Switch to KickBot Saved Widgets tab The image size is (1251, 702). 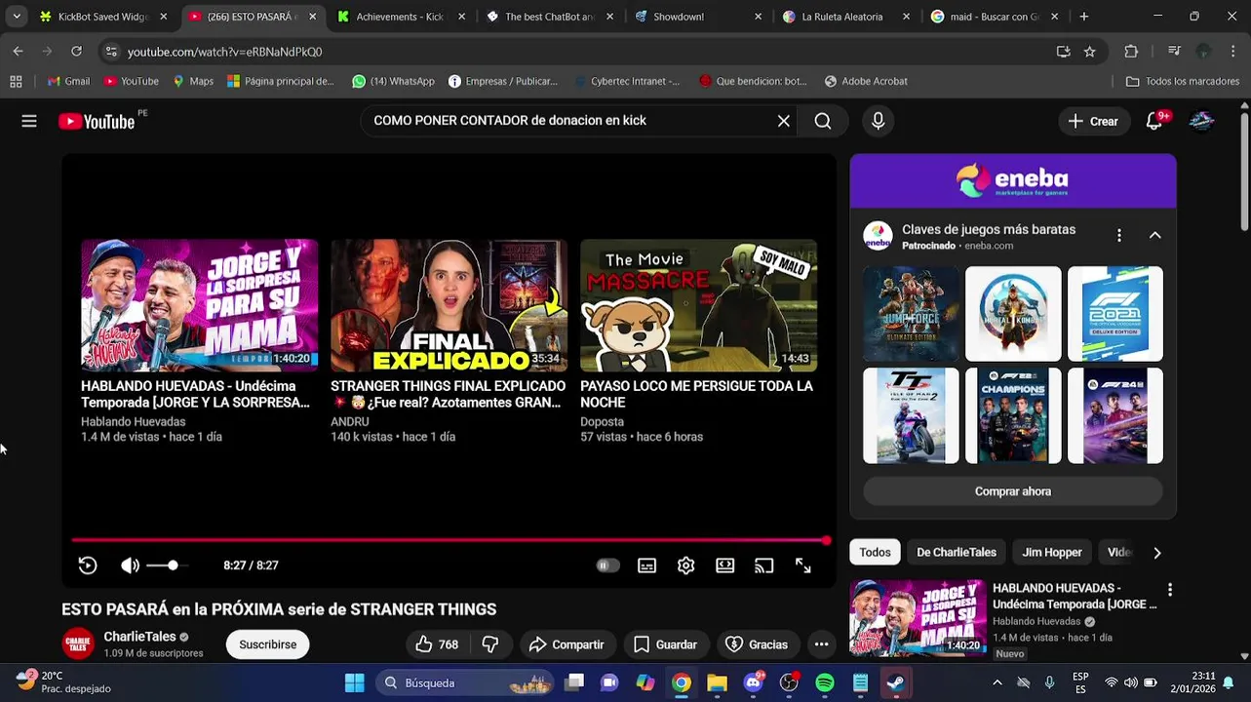tap(103, 17)
